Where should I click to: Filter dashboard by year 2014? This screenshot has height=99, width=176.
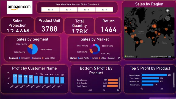tap(86, 10)
